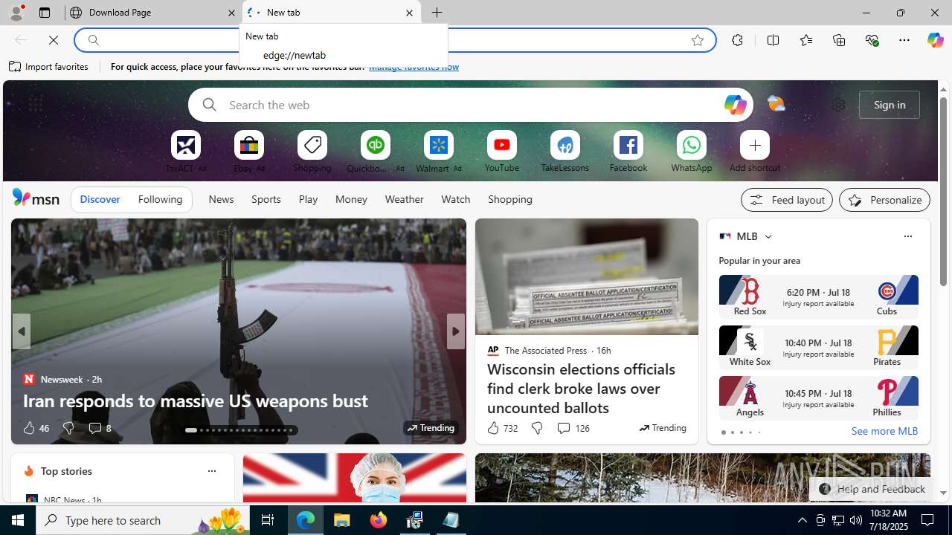Screen dimensions: 952x535
Task: Dislike the Wisconsin elections story
Action: click(536, 428)
